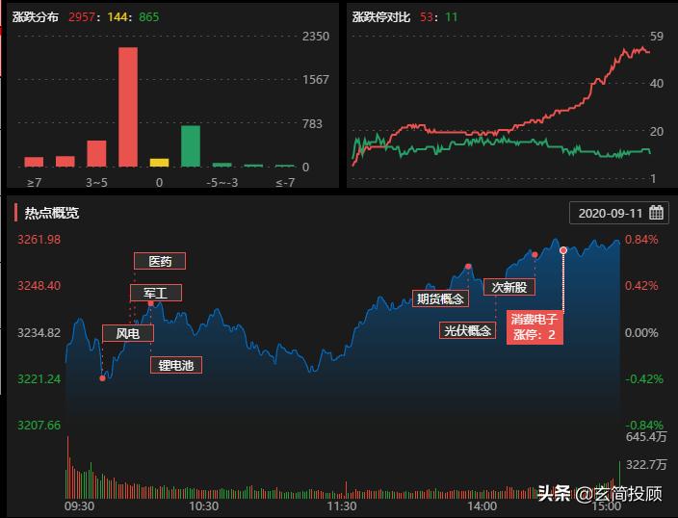Click the 10:30 time axis label

(204, 506)
